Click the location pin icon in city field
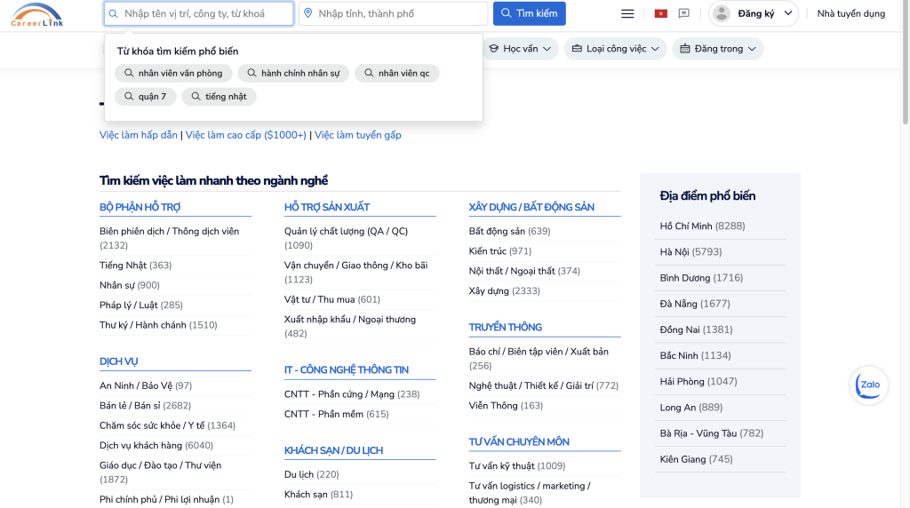 [x=308, y=14]
